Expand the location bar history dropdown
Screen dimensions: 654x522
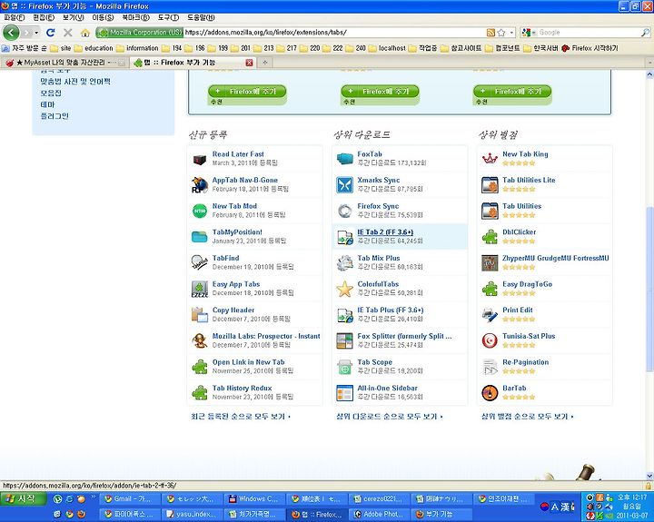pyautogui.click(x=511, y=33)
